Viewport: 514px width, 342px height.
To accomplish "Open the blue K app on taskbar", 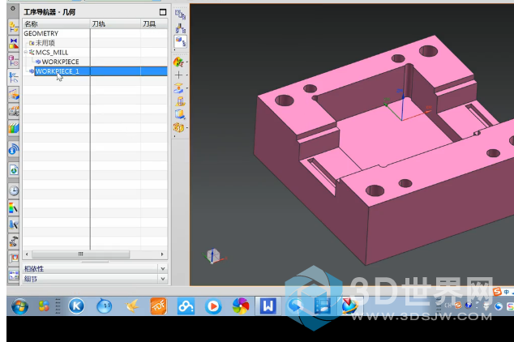I will 76,306.
